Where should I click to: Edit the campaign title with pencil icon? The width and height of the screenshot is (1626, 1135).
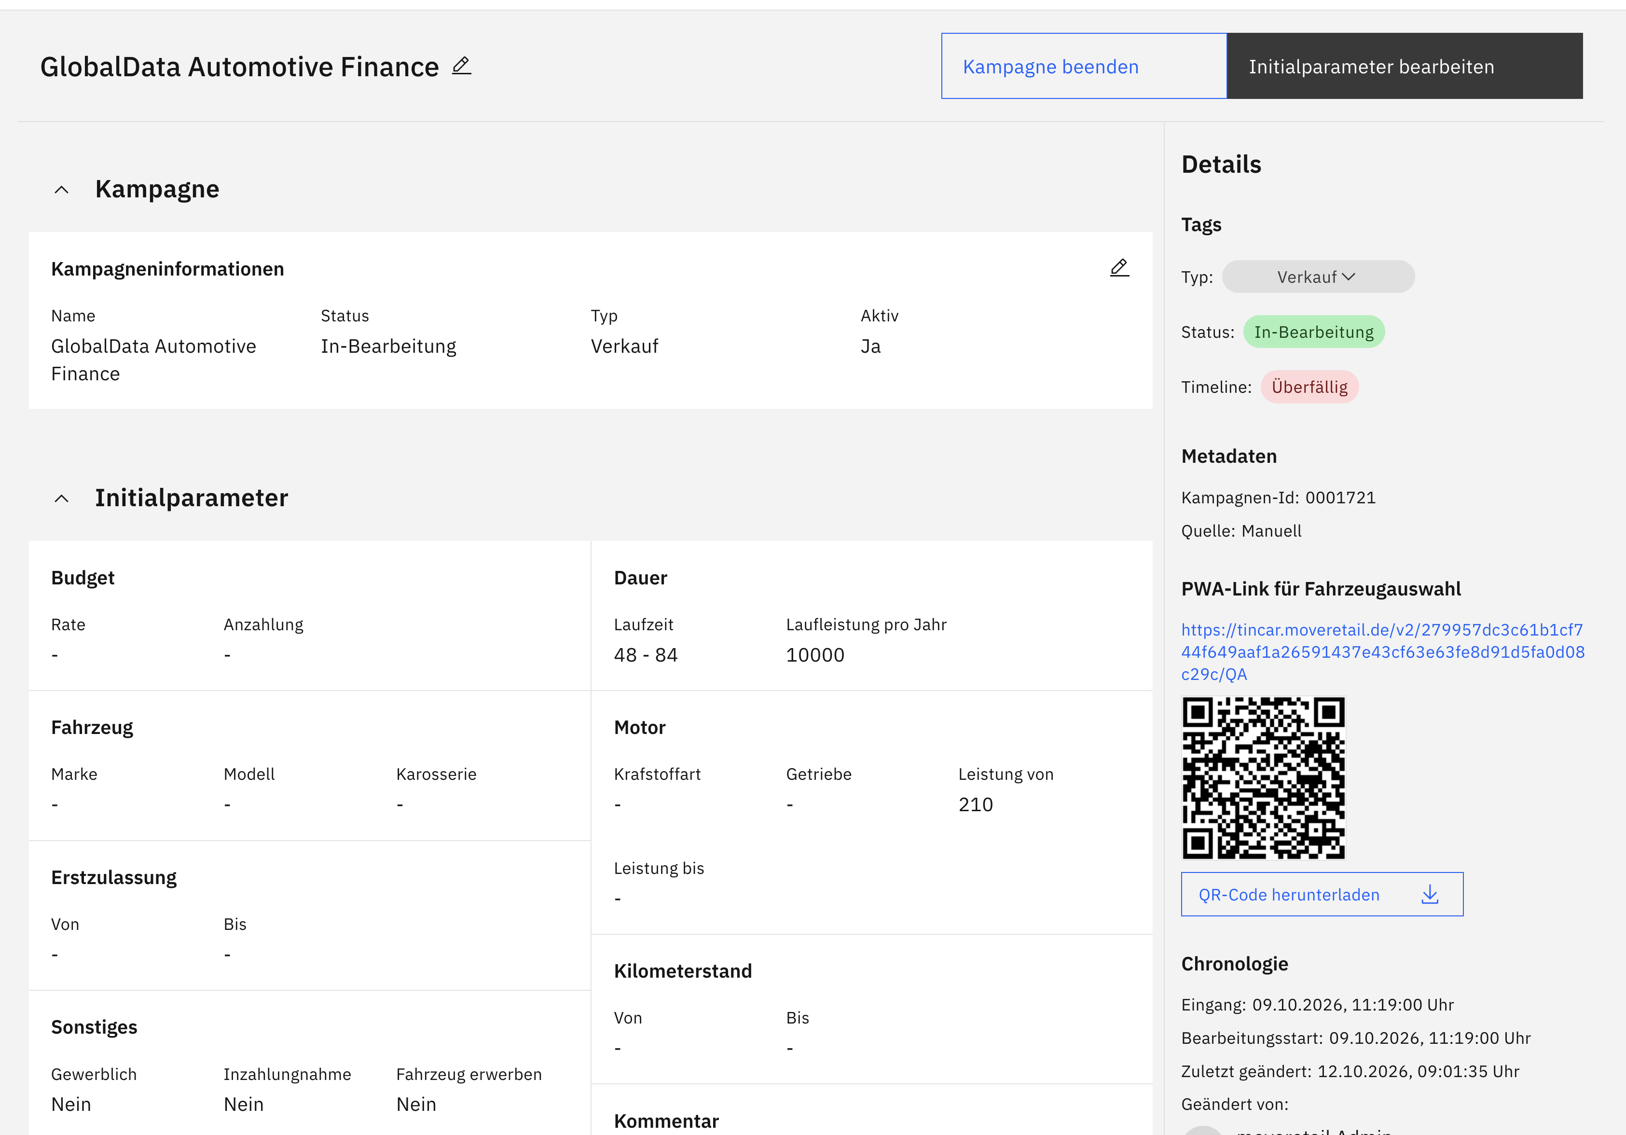(x=462, y=66)
